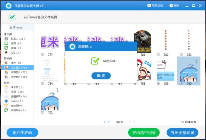Go to the first page arrow
The width and height of the screenshot is (206, 140).
pos(104,122)
